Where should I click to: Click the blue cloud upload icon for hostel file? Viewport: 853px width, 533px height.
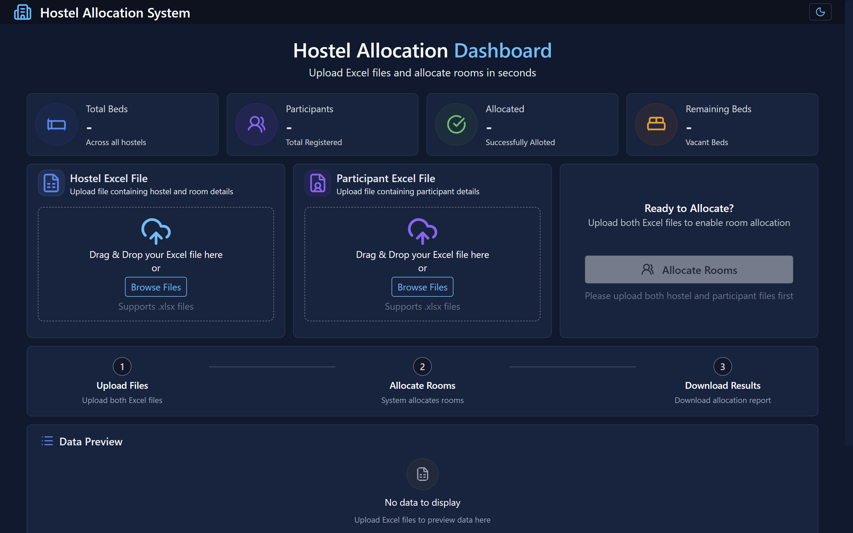pyautogui.click(x=156, y=231)
